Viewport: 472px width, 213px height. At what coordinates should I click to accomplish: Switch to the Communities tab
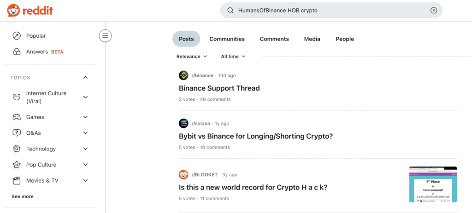tap(227, 39)
